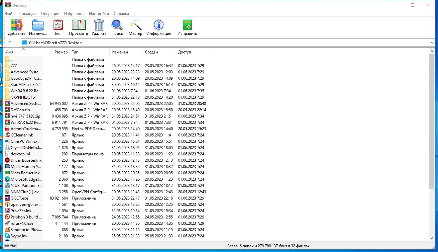Click the file list scrollbar down arrow
438x252 pixels.
coord(432,238)
